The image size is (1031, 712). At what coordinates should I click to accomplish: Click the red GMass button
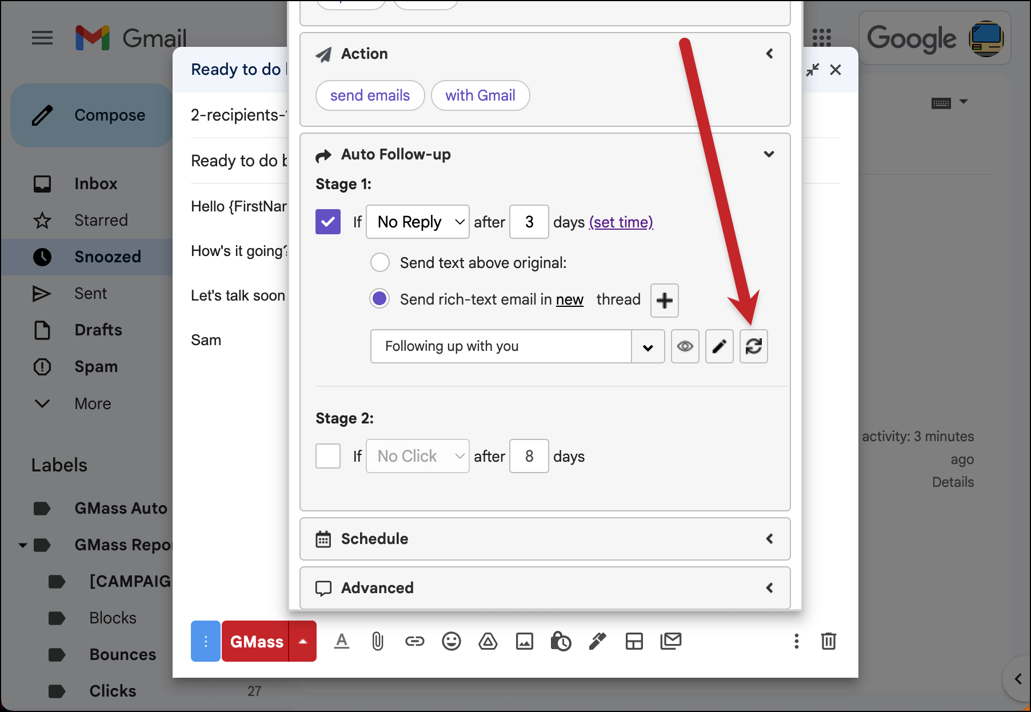click(256, 641)
